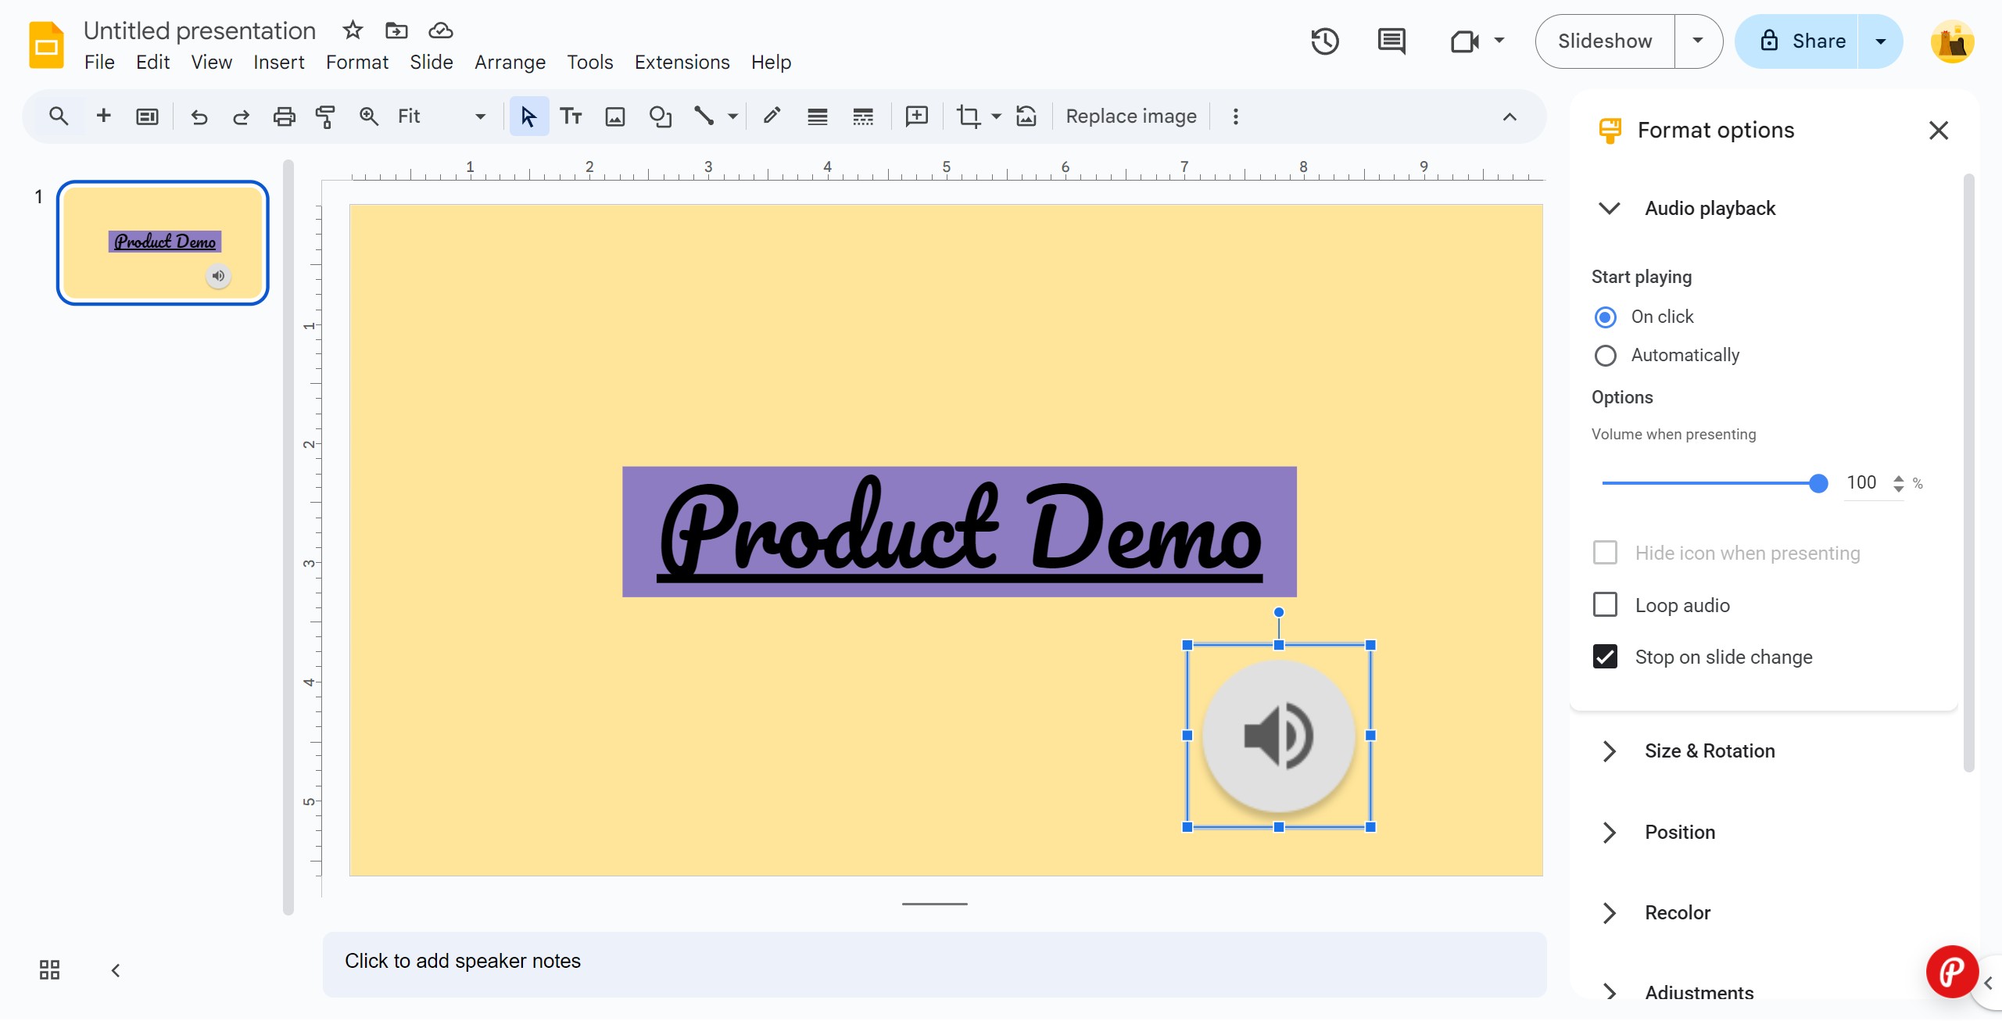Hide the menus with collapse arrow
2002x1021 pixels.
pos(1510,116)
